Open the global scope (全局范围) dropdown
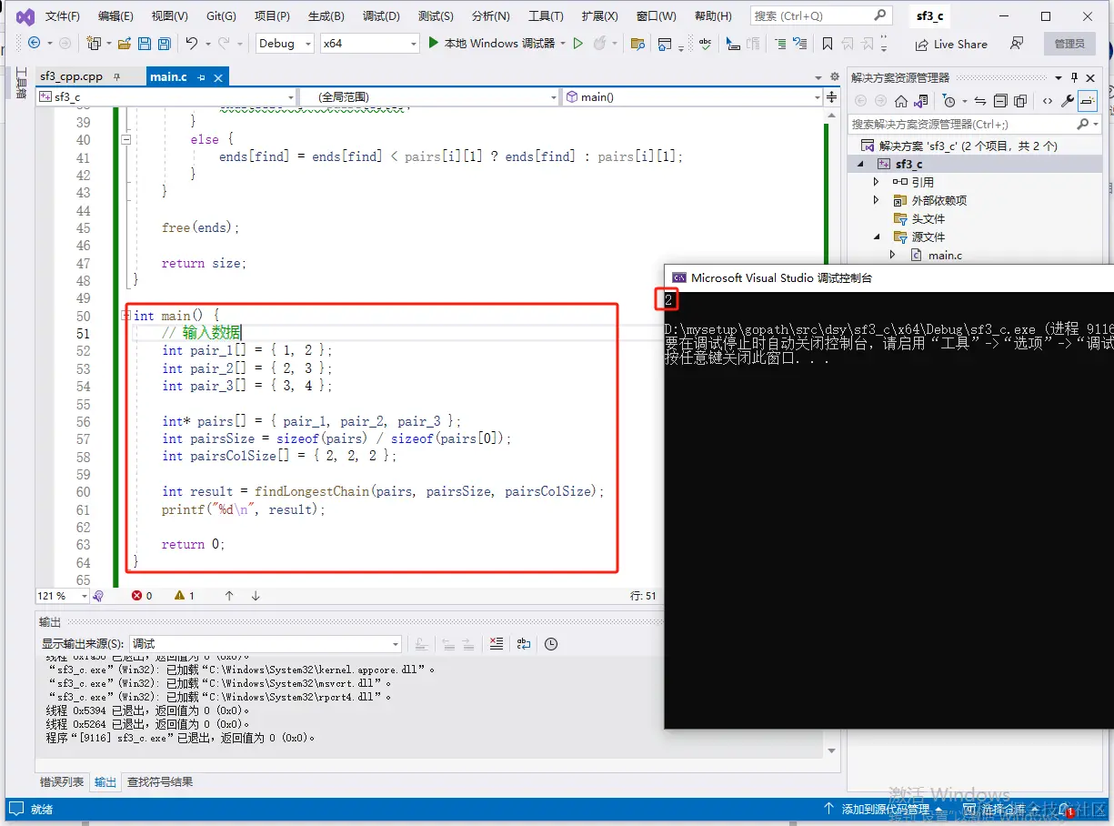Screen dimensions: 1114x826 [428, 96]
